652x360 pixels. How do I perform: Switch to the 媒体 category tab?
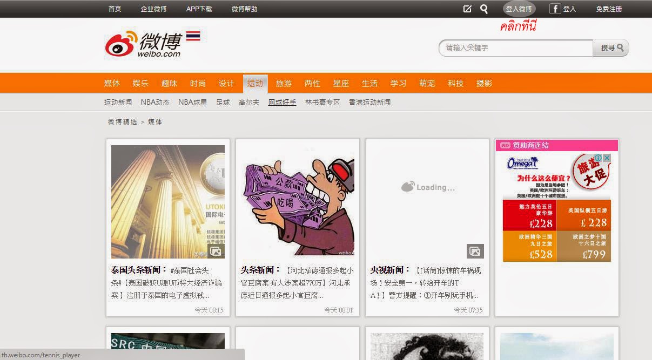coord(112,83)
